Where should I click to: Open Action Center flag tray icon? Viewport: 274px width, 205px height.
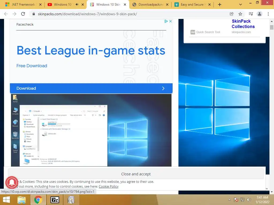(236, 200)
